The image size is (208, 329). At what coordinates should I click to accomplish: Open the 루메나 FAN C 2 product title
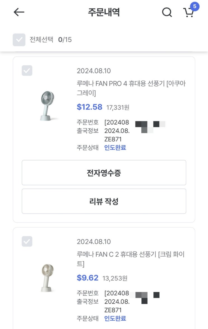pyautogui.click(x=130, y=259)
